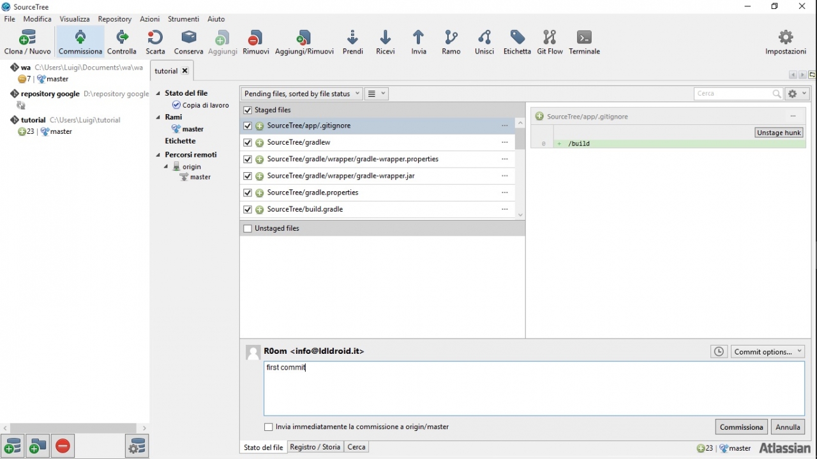This screenshot has width=817, height=459.
Task: Click the Rimuovi toolbar icon
Action: tap(256, 42)
